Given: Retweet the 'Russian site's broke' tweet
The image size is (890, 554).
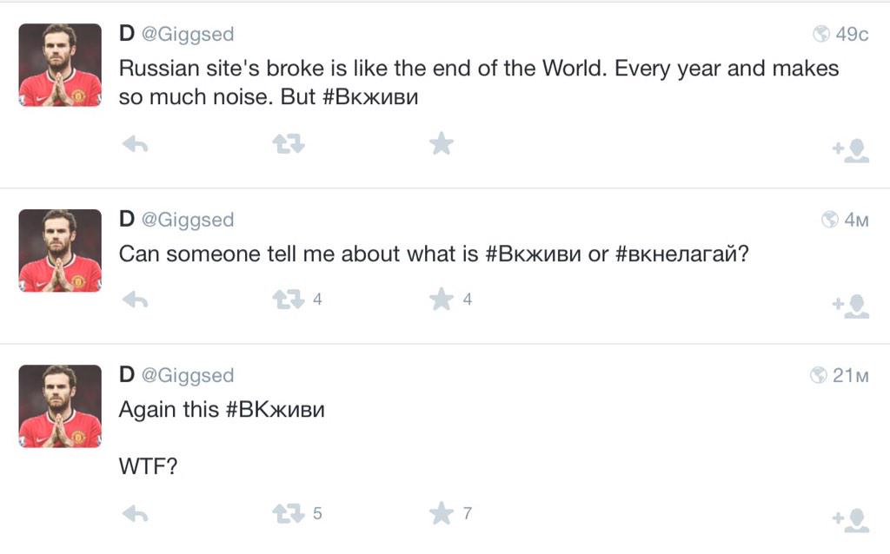Looking at the screenshot, I should click(x=289, y=144).
